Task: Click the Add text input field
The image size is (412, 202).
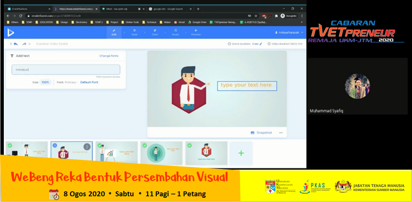Action: point(66,70)
